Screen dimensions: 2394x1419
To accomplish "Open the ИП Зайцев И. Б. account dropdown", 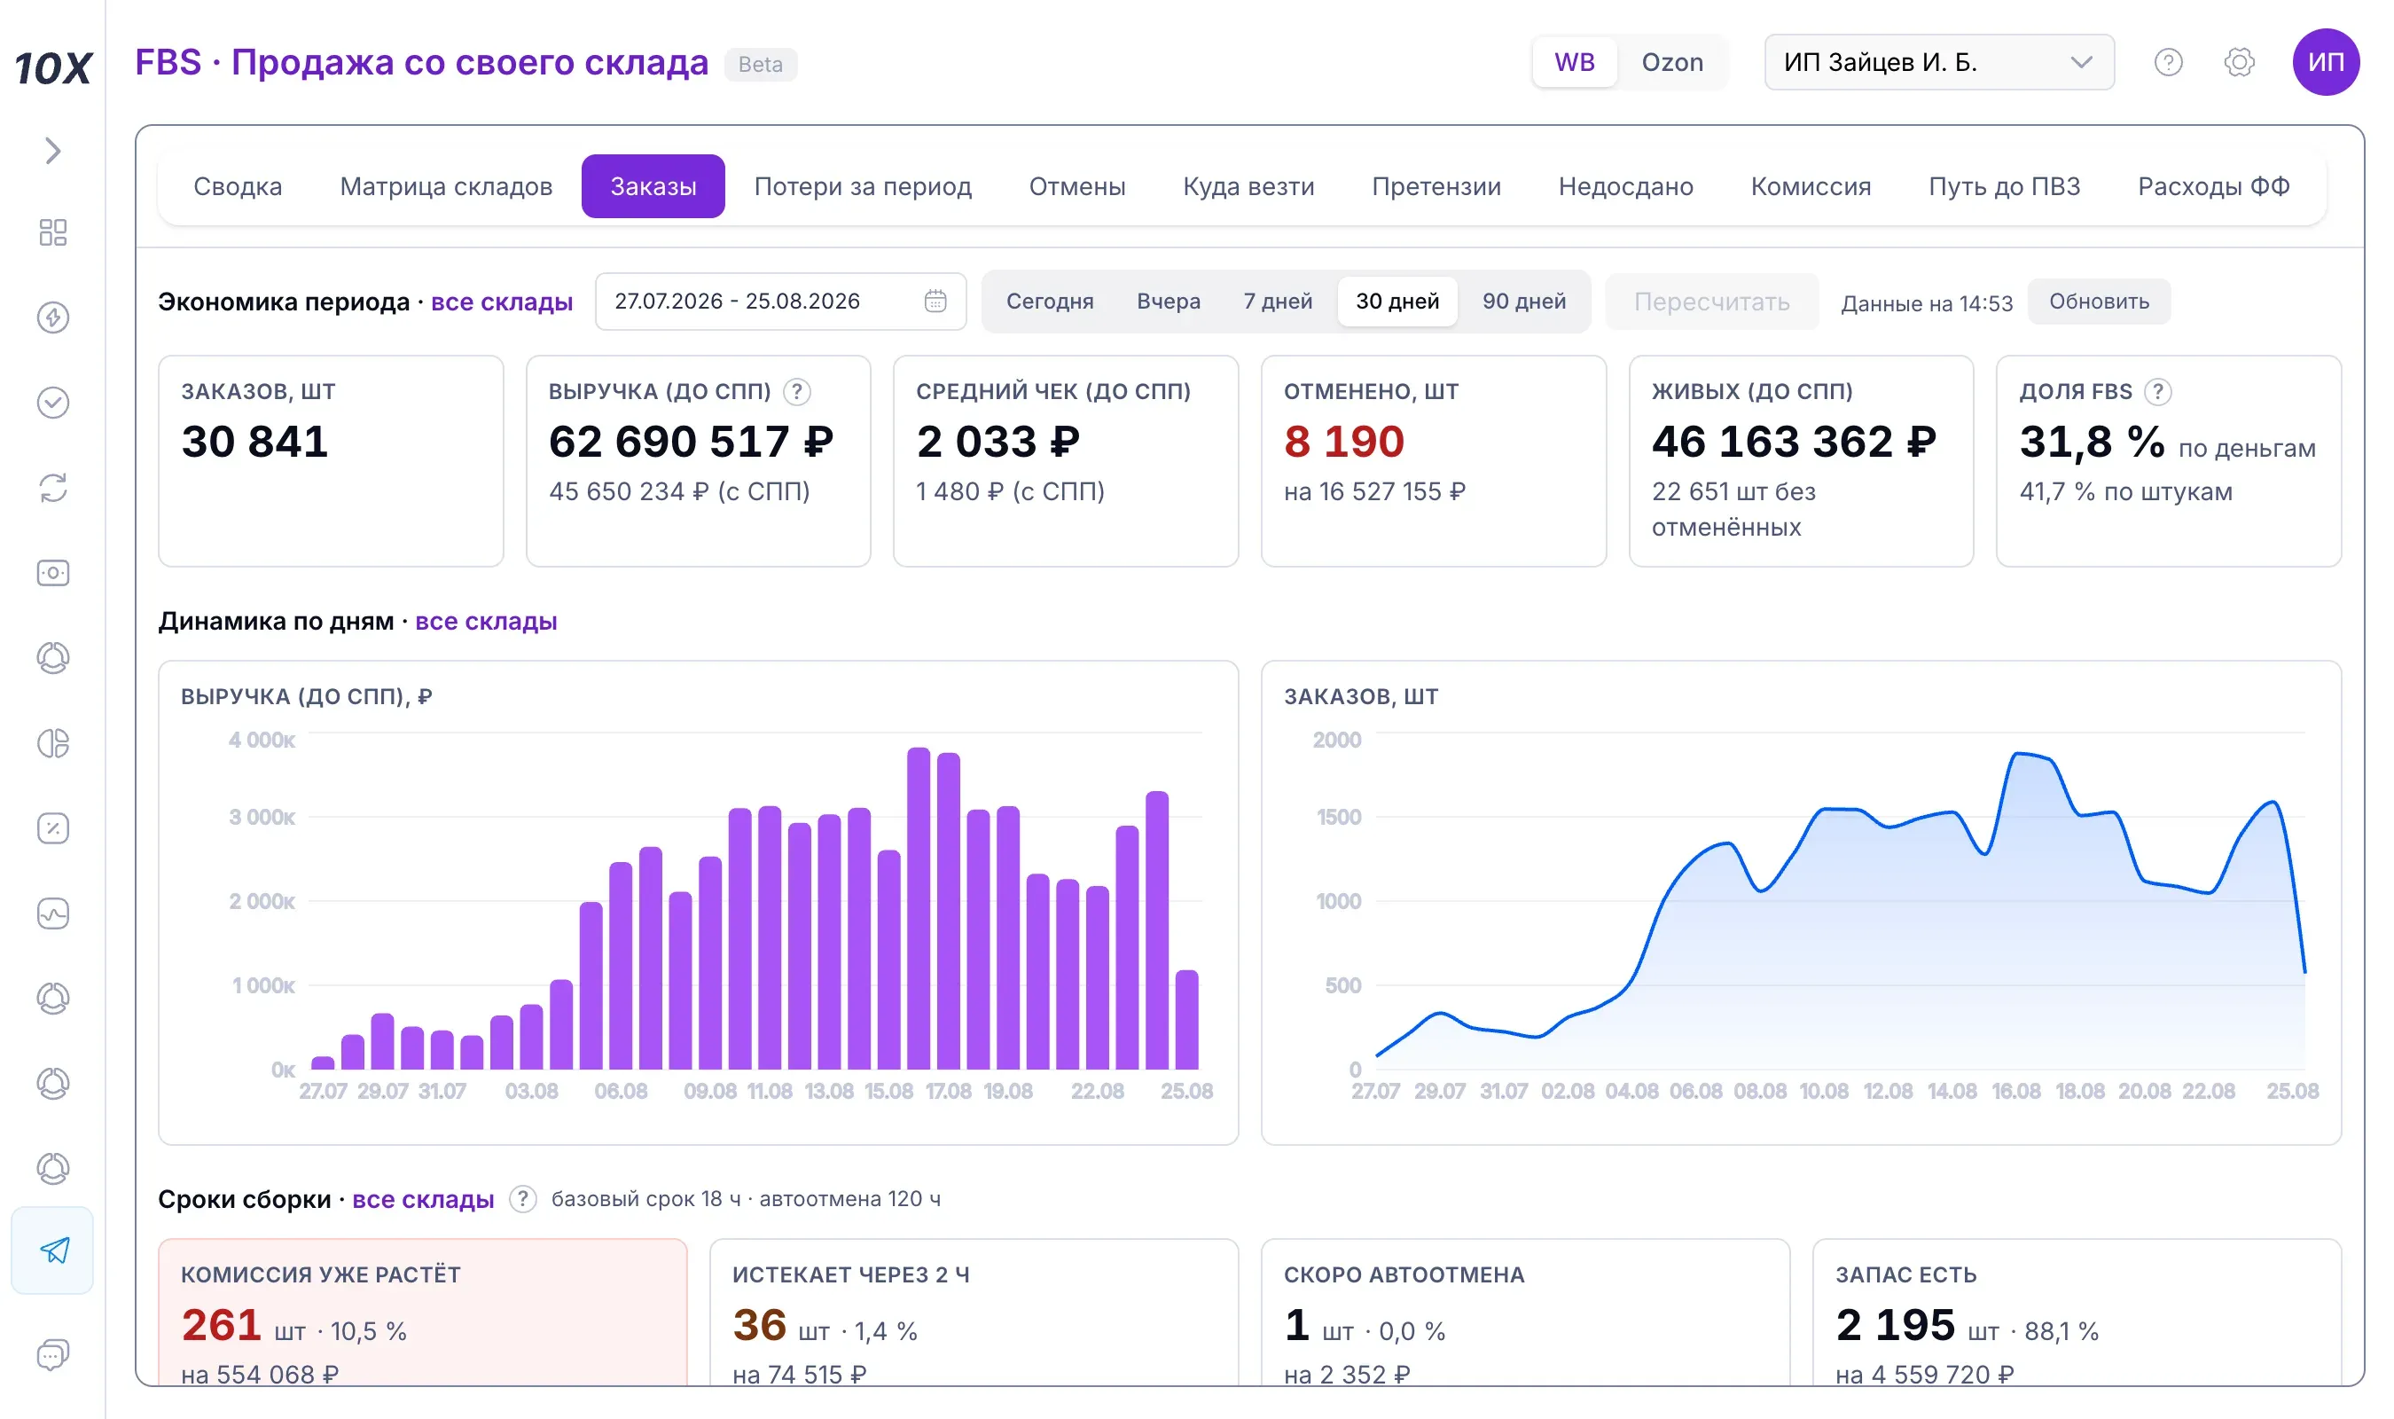I will point(1938,63).
